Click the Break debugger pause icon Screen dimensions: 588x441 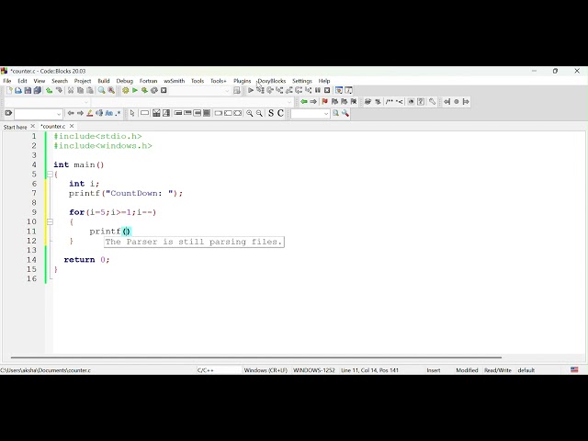tap(318, 90)
